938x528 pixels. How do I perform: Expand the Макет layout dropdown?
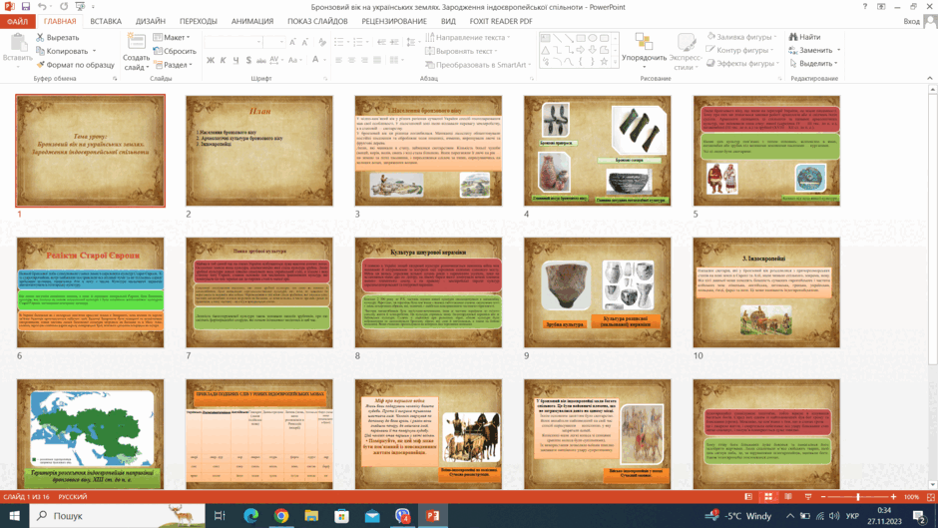pyautogui.click(x=172, y=37)
